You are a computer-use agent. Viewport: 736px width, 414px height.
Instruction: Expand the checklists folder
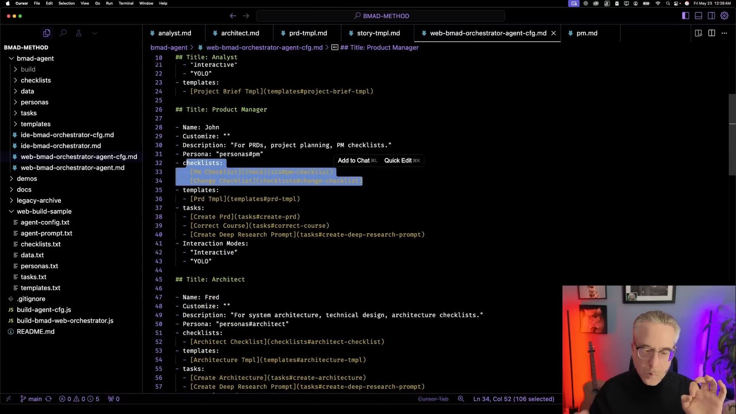coord(36,80)
